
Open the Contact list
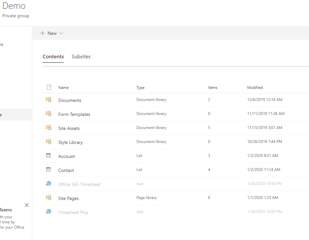point(66,170)
